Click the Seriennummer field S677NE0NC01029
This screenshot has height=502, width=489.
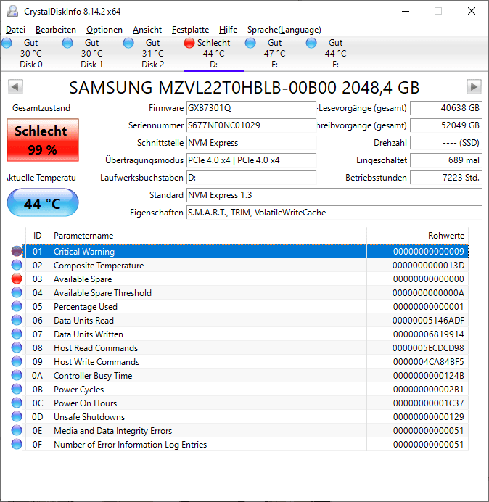tap(251, 126)
